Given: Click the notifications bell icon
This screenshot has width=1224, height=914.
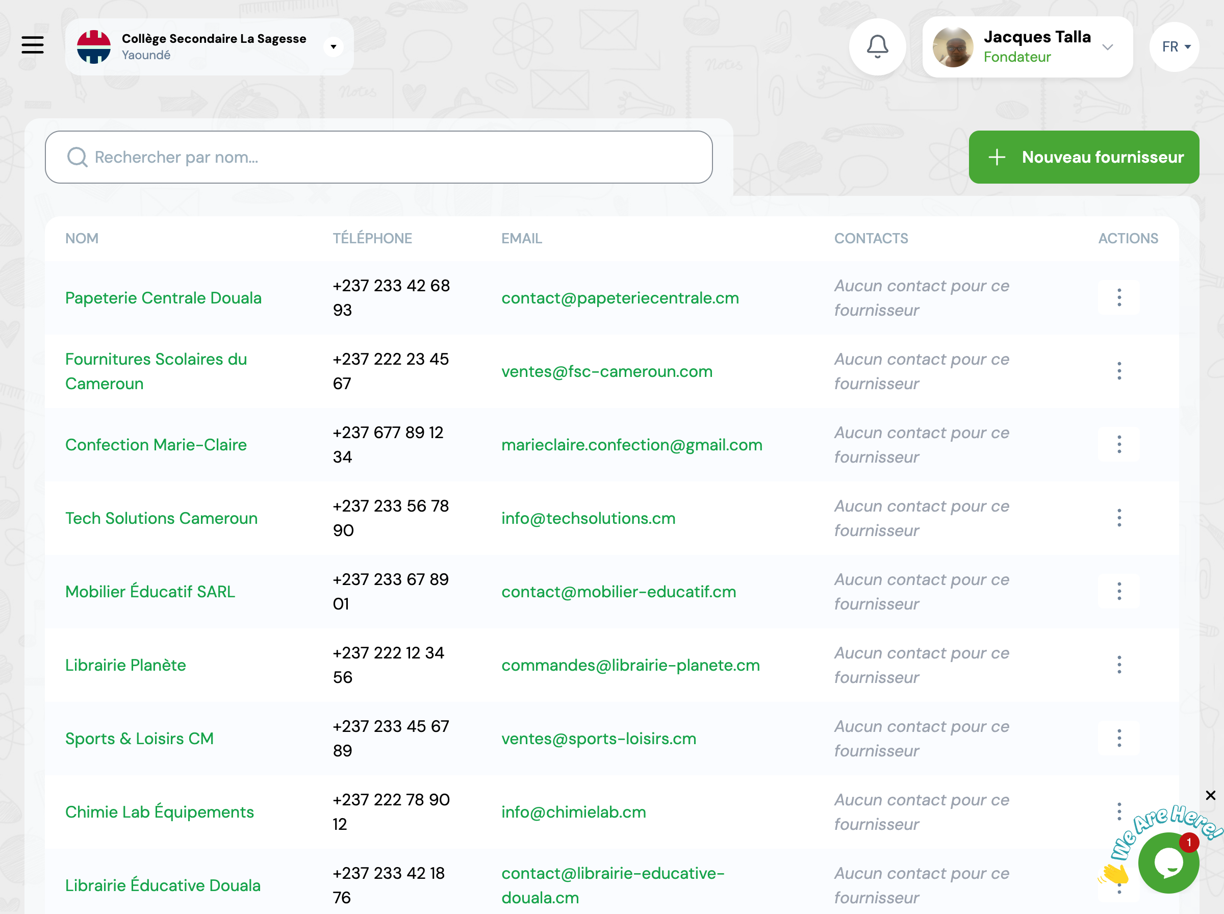Looking at the screenshot, I should pyautogui.click(x=877, y=46).
